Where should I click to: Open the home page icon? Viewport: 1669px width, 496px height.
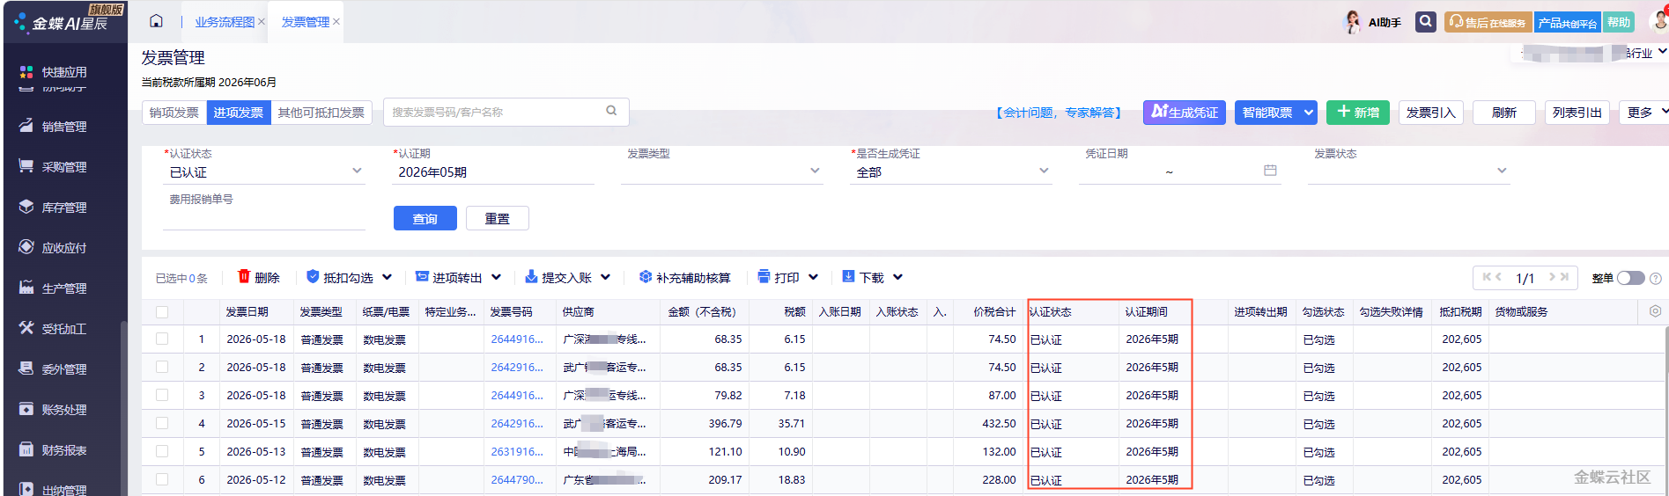[x=156, y=21]
